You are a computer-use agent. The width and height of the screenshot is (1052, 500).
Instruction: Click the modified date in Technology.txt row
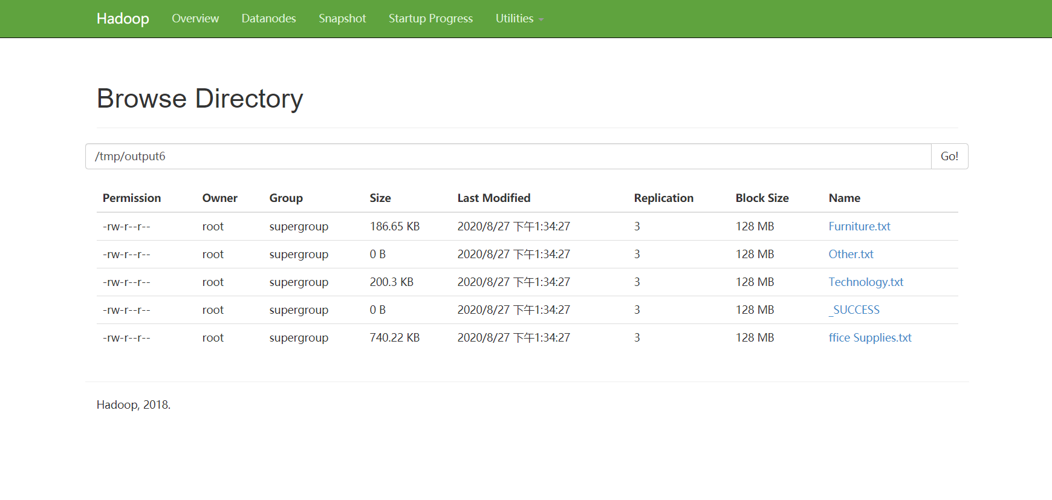514,282
